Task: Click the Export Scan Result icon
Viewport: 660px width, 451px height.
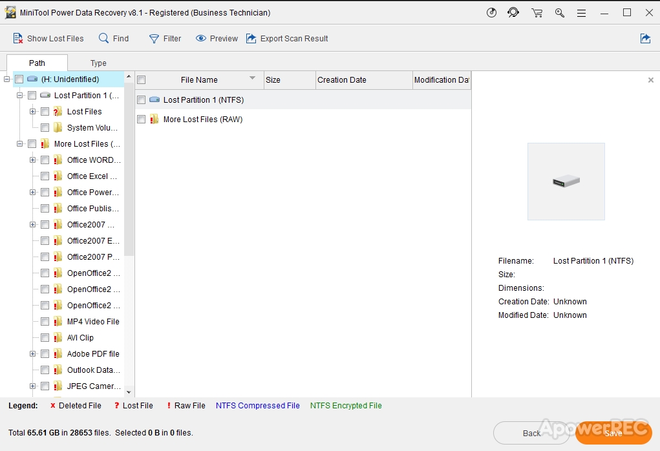Action: pyautogui.click(x=251, y=38)
